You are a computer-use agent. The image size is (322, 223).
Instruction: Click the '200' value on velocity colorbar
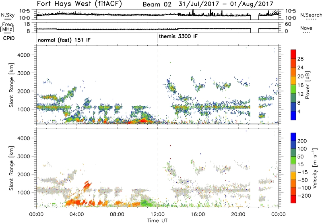pyautogui.click(x=302, y=141)
